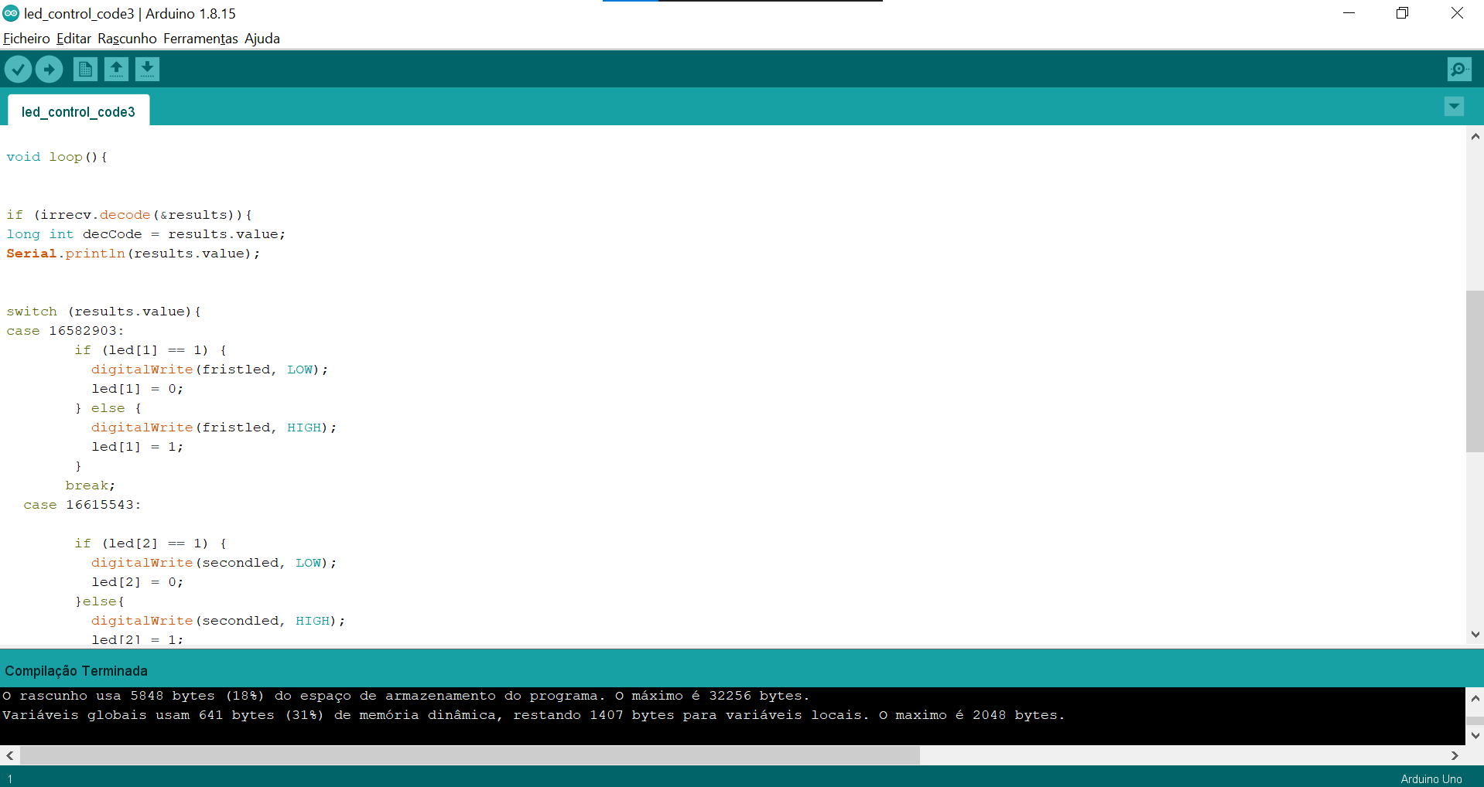Restore down the Arduino window

tap(1402, 13)
